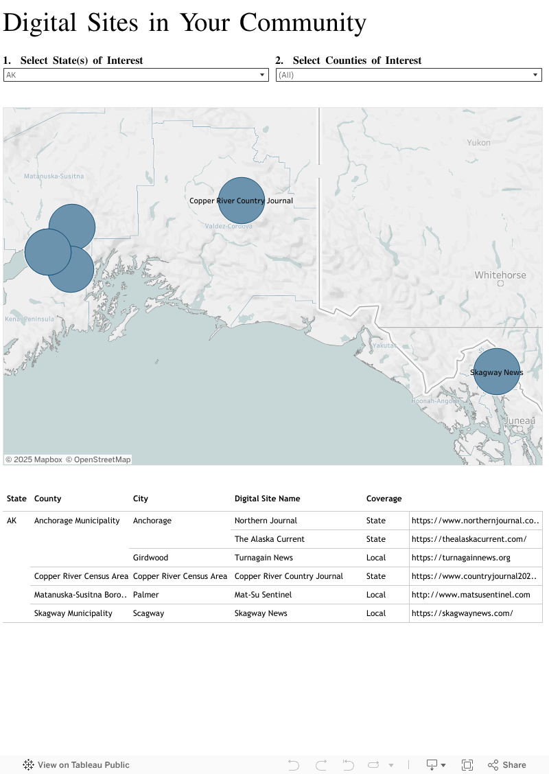Open the Select State(s) of Interest dropdown
This screenshot has width=549, height=774.
(136, 75)
